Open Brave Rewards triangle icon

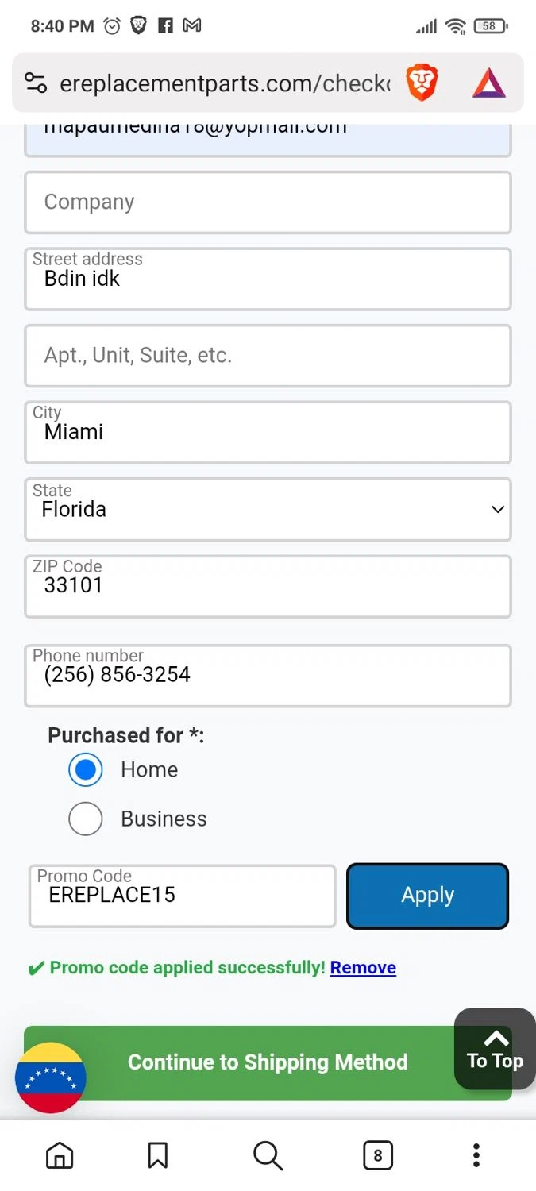click(x=488, y=83)
